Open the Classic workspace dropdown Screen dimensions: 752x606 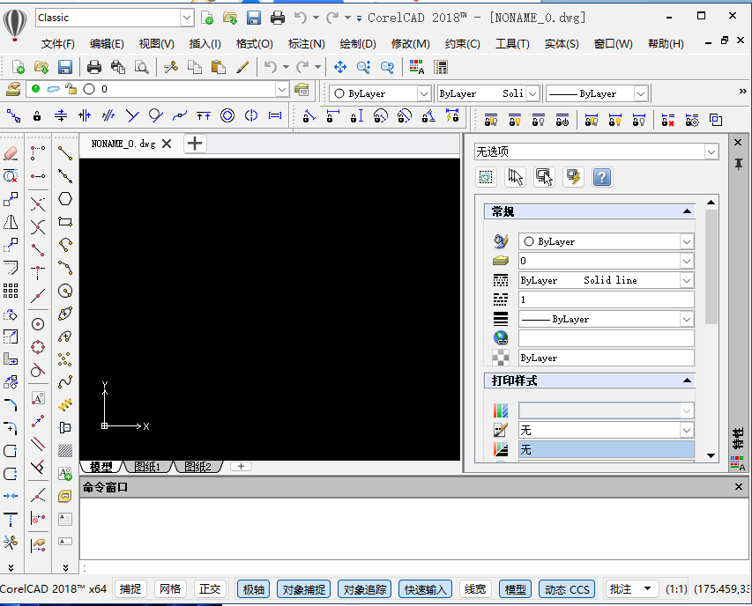(187, 18)
